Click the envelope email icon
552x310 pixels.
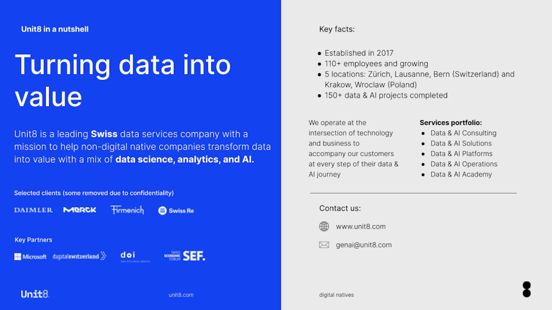point(324,245)
